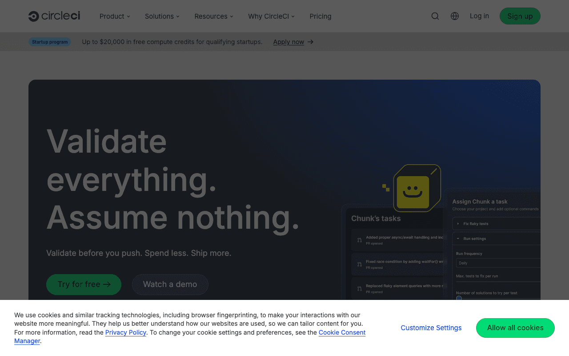Open the globe language selector

(x=455, y=16)
